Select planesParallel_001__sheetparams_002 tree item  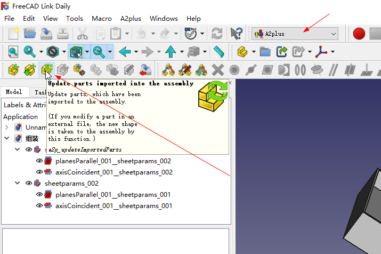click(113, 161)
